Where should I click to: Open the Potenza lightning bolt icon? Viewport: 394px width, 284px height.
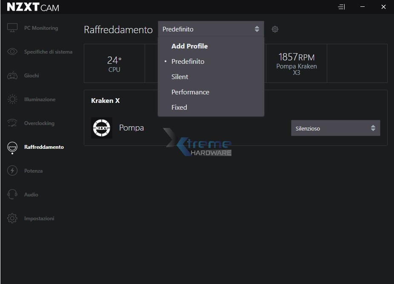pos(12,171)
